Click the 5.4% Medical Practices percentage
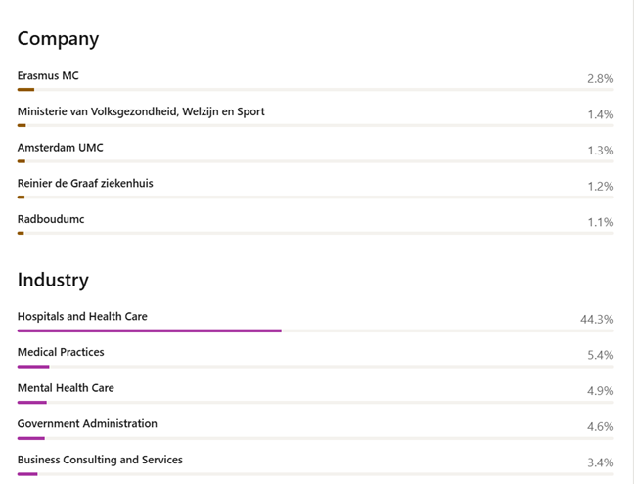Screen dimensions: 634x484 coord(600,355)
